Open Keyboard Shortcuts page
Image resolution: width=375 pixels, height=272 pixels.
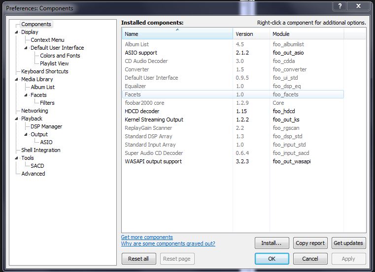click(45, 71)
